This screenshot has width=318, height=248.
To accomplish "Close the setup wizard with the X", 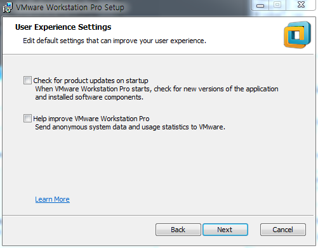I will (x=301, y=5).
